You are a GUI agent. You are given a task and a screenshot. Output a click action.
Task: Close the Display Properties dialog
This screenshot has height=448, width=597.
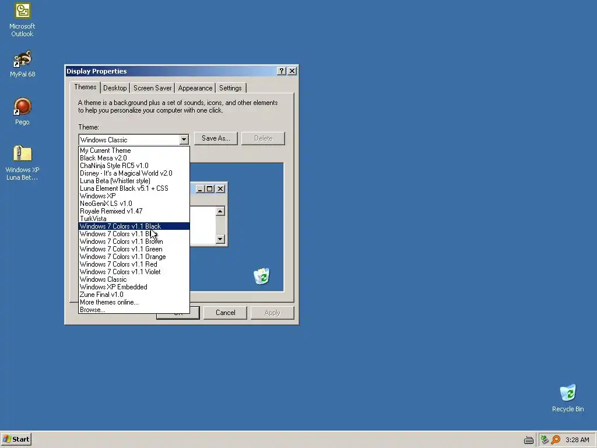(292, 71)
